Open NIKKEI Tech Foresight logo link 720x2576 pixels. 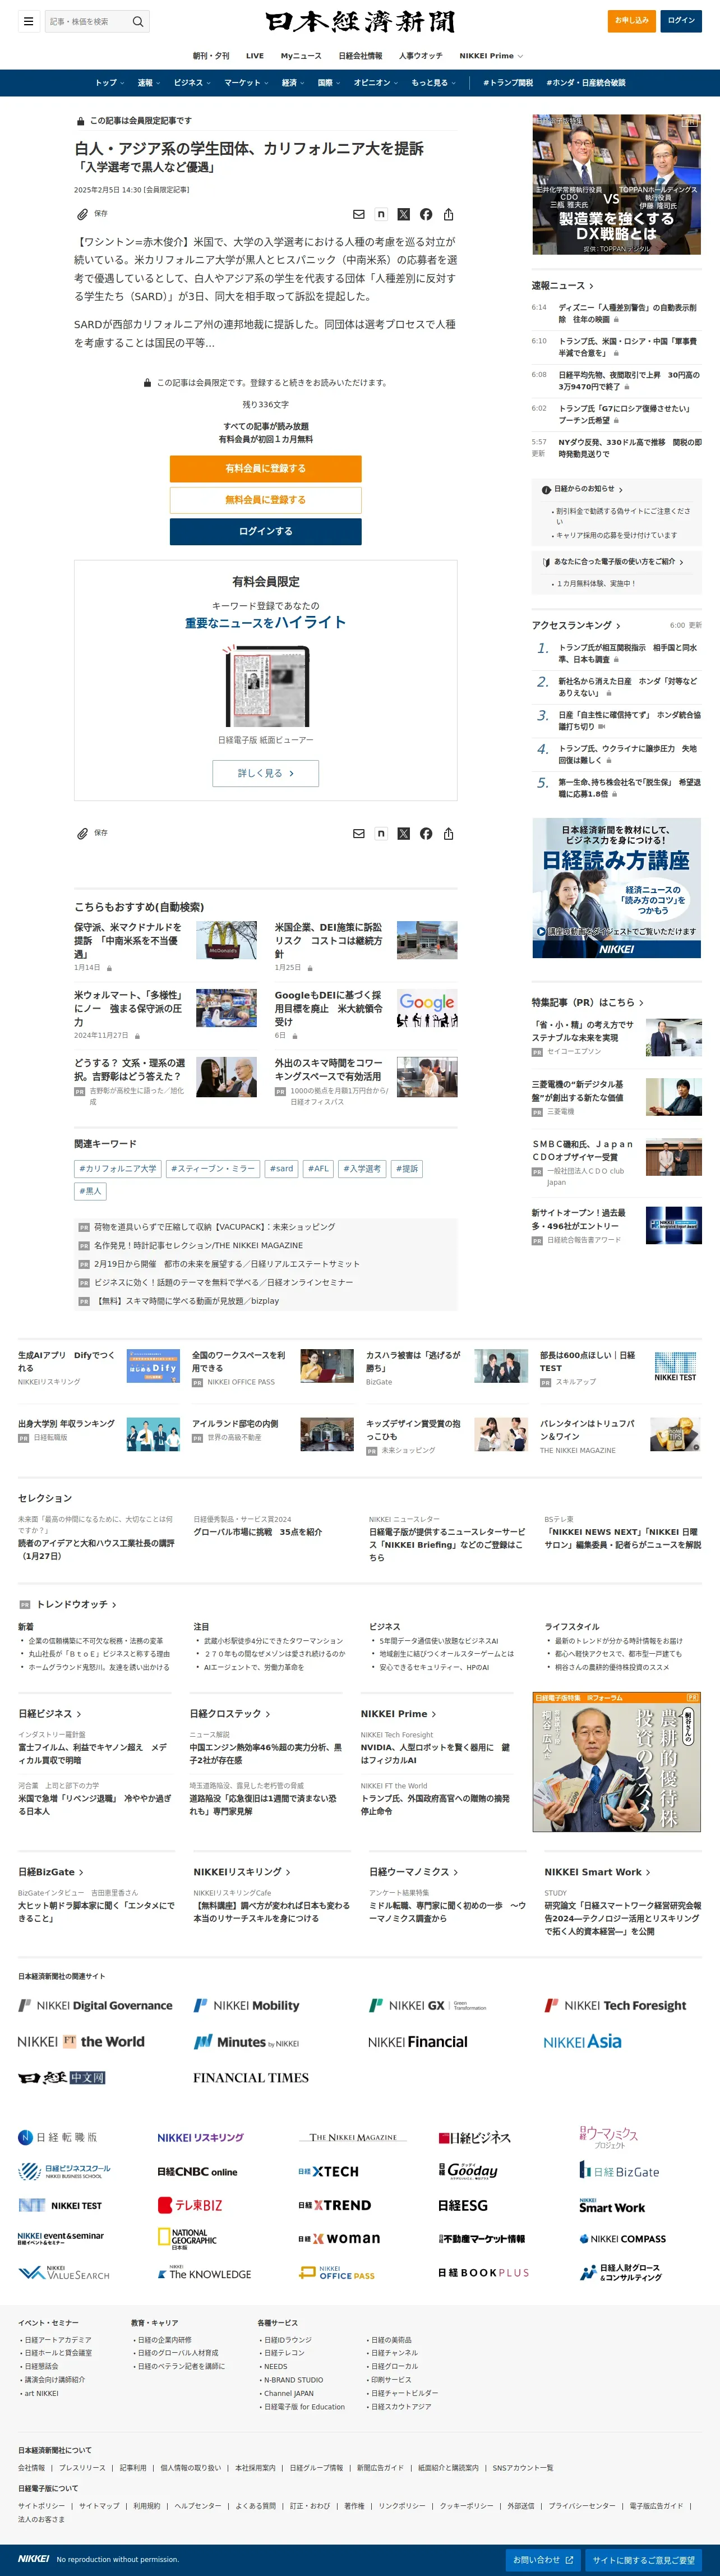[x=615, y=2005]
